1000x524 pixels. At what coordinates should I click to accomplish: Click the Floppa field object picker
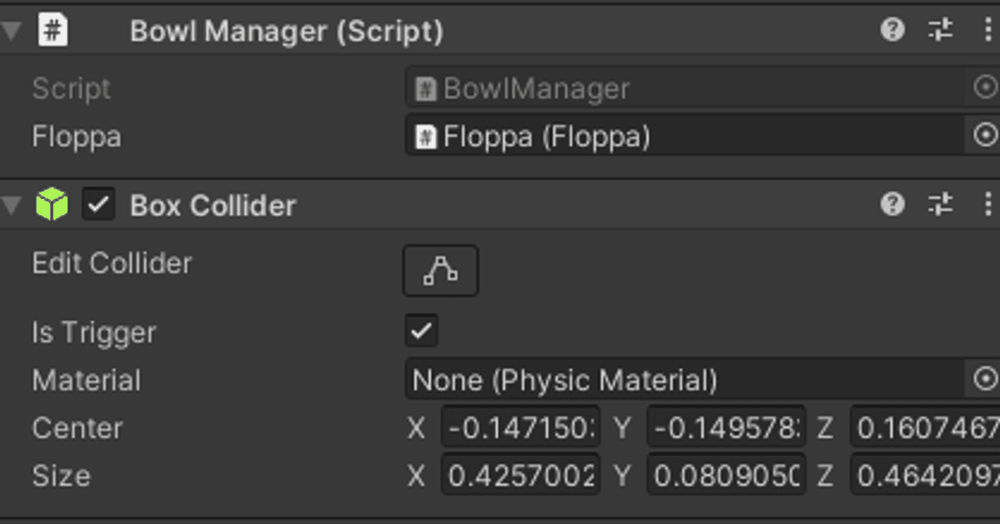point(985,135)
